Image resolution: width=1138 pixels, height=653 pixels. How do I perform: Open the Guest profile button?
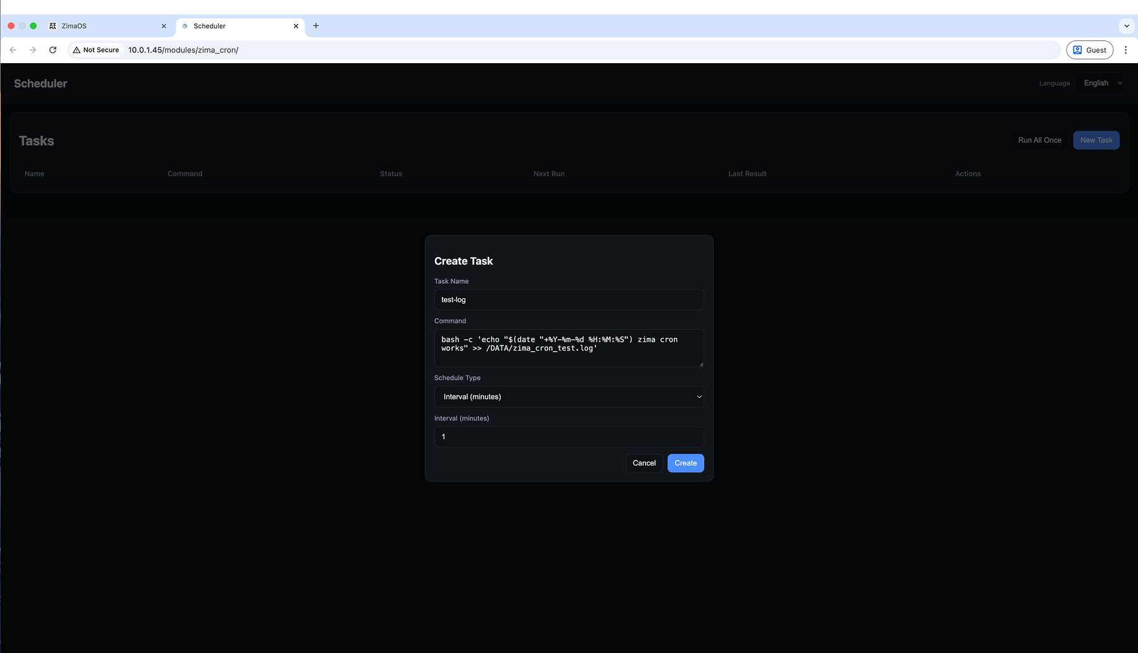click(x=1089, y=50)
